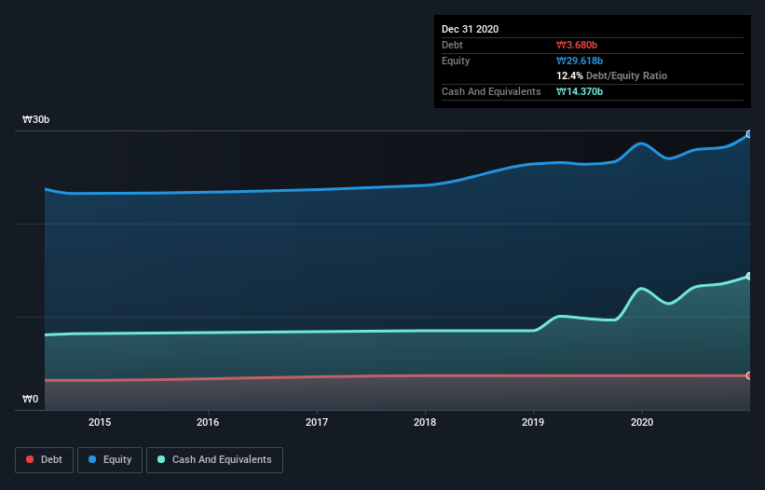Click the Cash And Equivalents tooltip label
This screenshot has height=490, width=765.
(491, 91)
